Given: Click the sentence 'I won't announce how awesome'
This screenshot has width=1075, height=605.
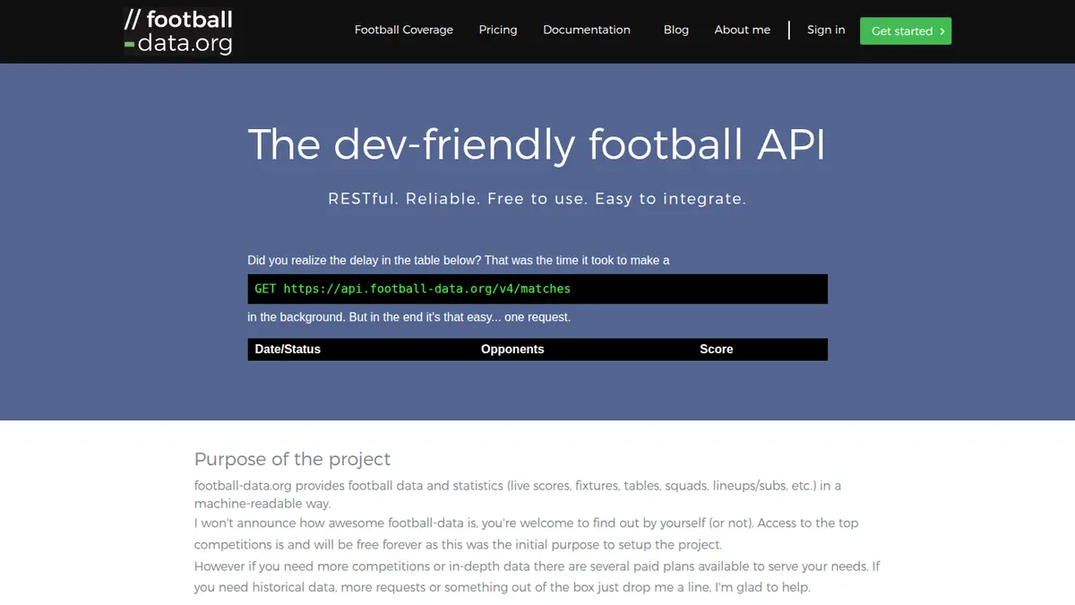Looking at the screenshot, I should pyautogui.click(x=526, y=533).
